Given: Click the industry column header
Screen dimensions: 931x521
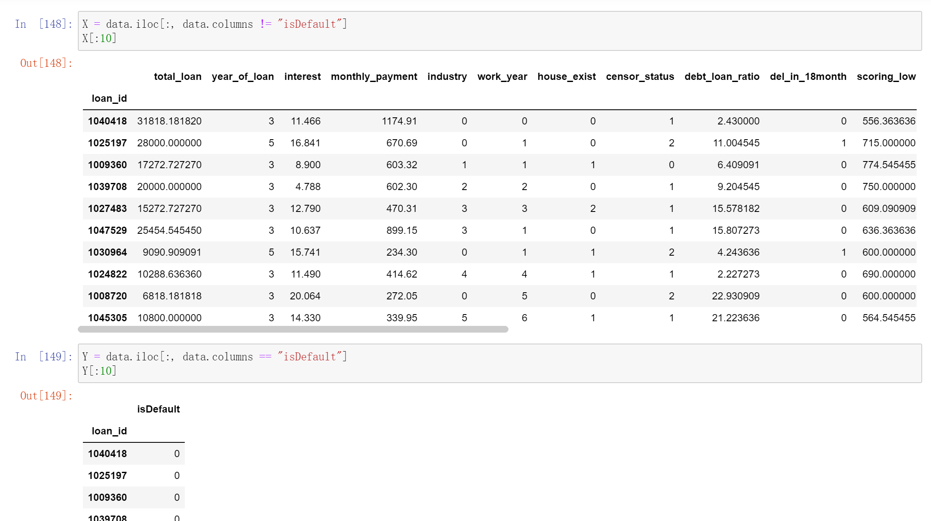Looking at the screenshot, I should pyautogui.click(x=447, y=77).
